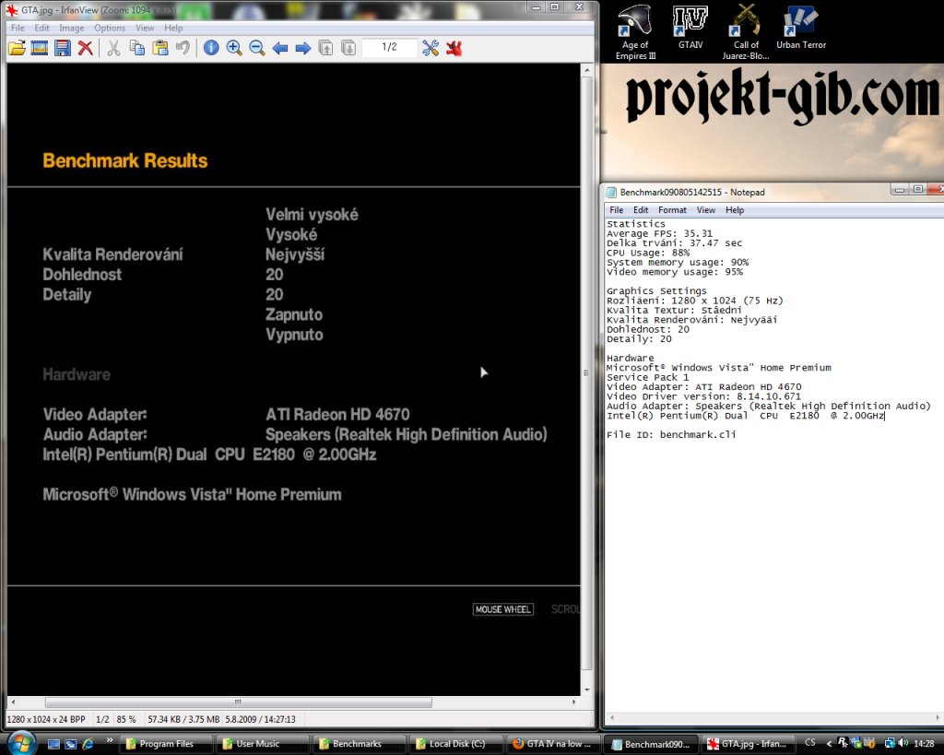Click the 1/2 image counter field
The height and width of the screenshot is (755, 944).
389,48
